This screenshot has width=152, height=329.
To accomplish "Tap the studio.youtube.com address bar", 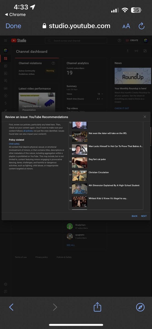I will point(76,26).
